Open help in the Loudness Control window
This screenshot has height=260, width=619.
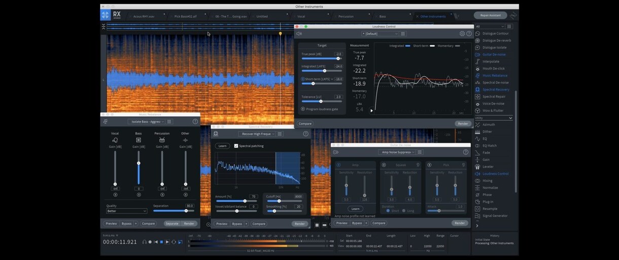pos(469,34)
